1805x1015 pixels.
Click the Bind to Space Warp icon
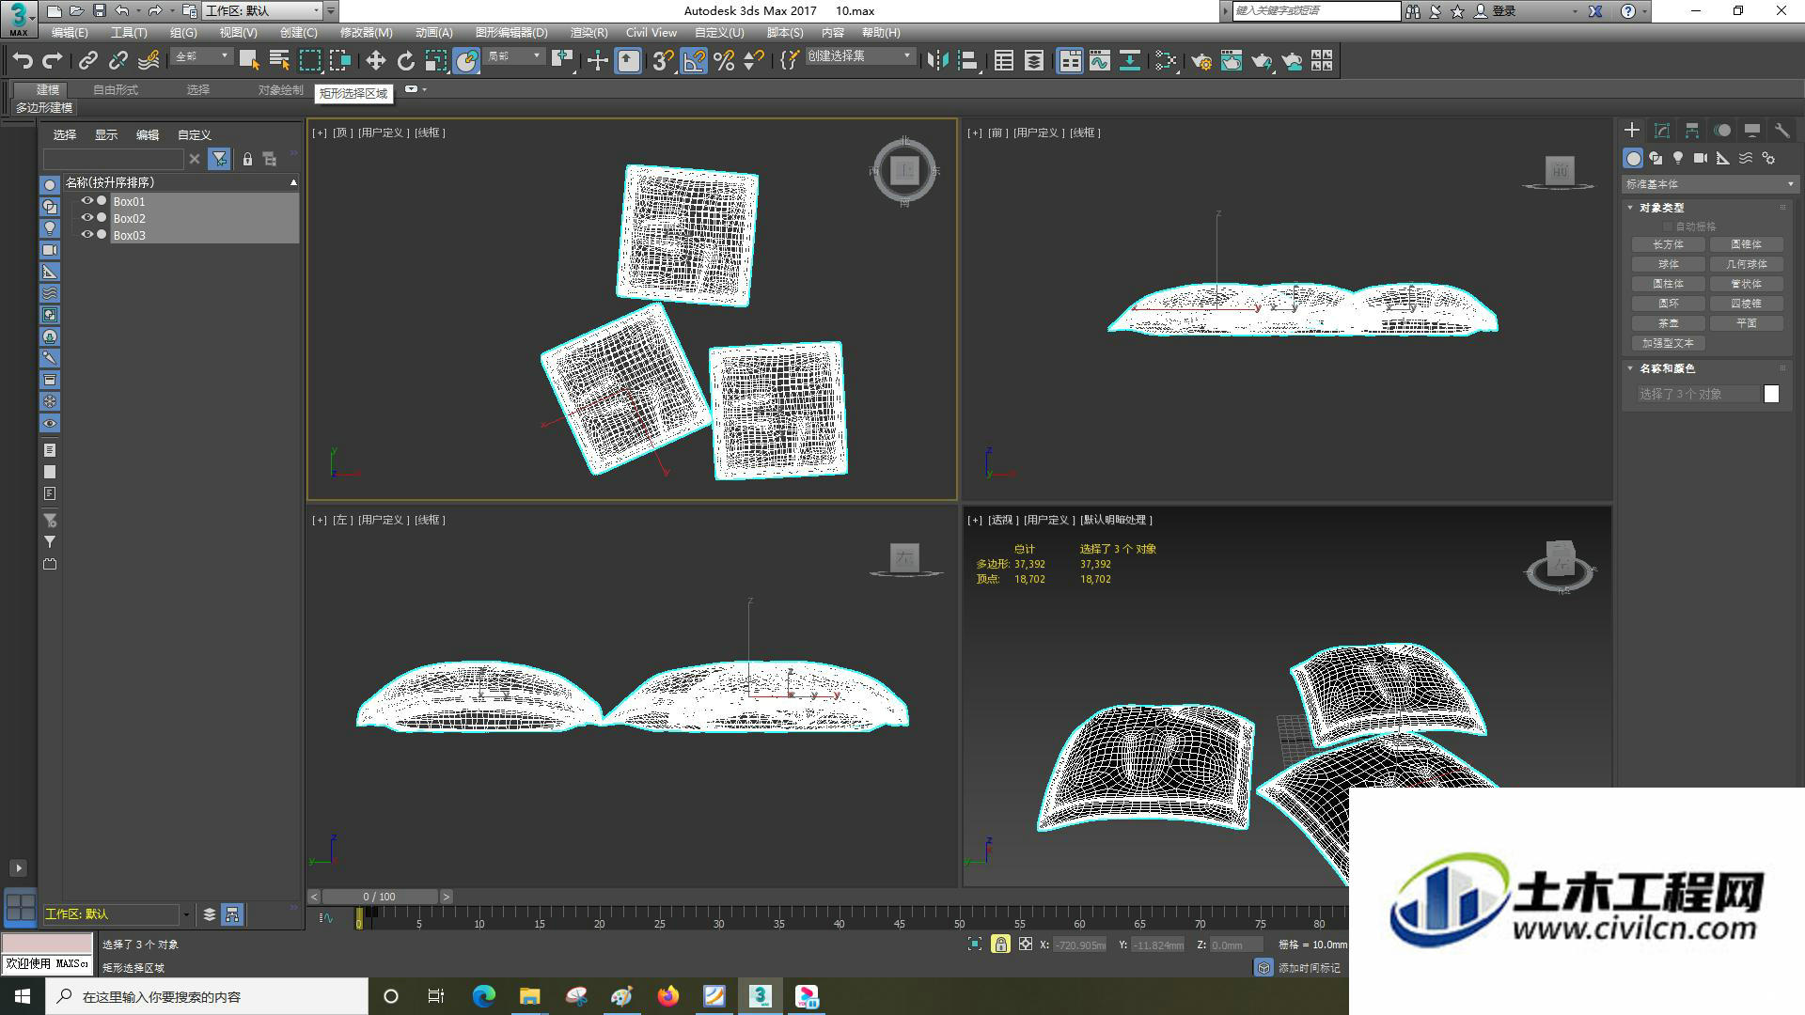[149, 61]
